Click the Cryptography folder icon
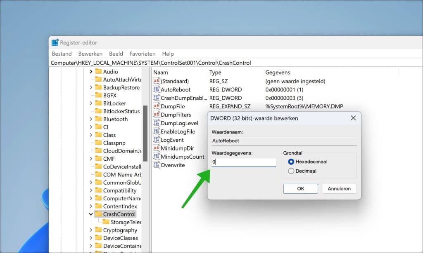The width and height of the screenshot is (423, 253). point(98,230)
